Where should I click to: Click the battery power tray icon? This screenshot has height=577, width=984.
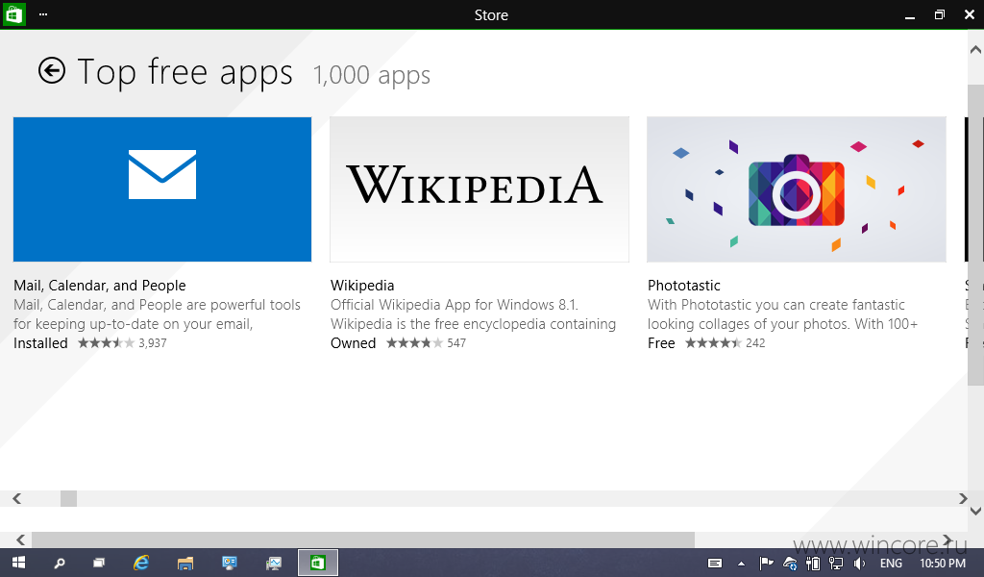813,564
